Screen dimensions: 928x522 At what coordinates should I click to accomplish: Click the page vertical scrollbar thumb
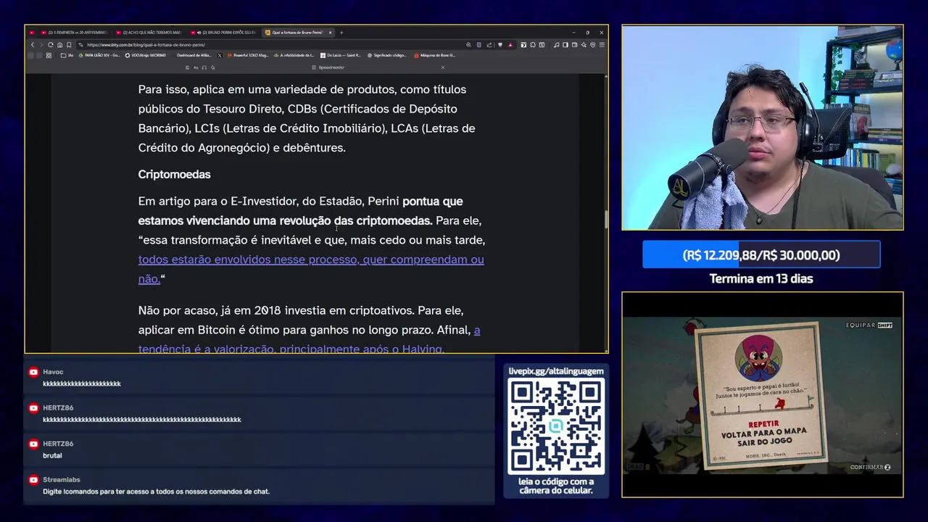point(606,219)
